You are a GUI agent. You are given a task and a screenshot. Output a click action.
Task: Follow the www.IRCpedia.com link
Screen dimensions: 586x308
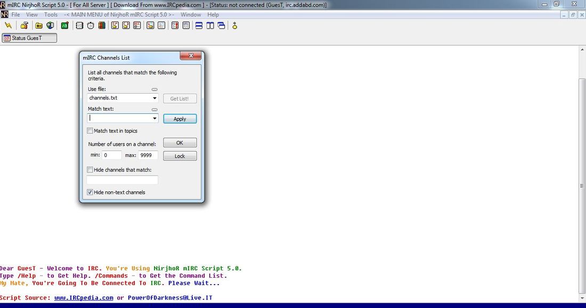84,297
